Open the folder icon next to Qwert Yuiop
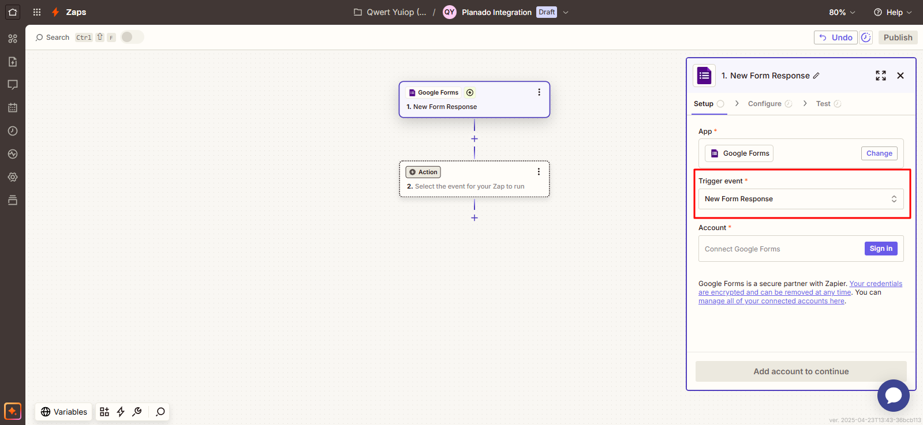Image resolution: width=923 pixels, height=425 pixels. [x=358, y=12]
